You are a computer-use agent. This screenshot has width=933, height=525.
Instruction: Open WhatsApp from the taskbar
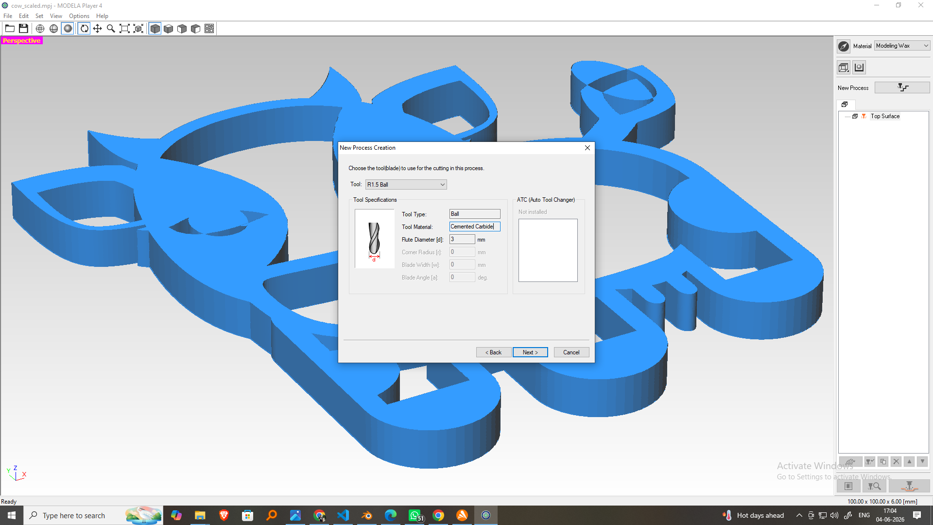(x=415, y=515)
